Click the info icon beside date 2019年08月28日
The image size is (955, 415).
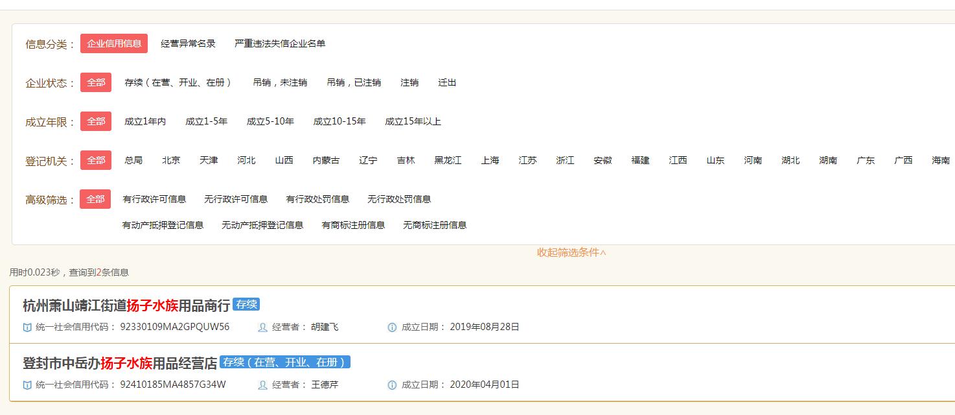click(391, 327)
